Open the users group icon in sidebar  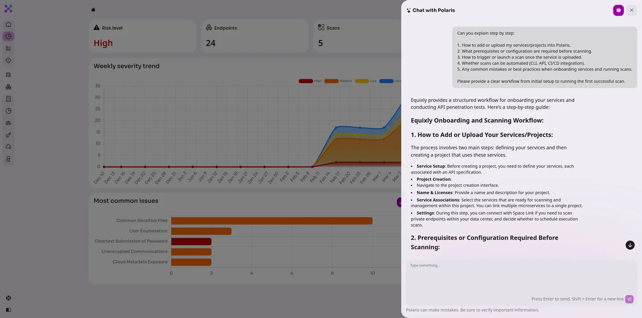tap(8, 123)
